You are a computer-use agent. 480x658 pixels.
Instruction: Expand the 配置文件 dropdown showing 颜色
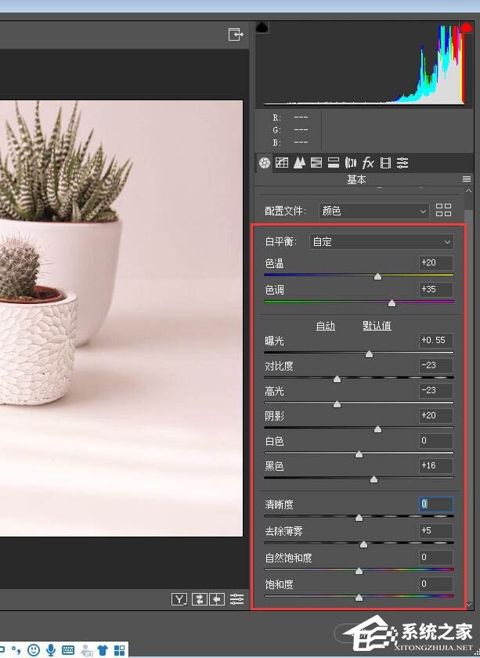point(374,211)
